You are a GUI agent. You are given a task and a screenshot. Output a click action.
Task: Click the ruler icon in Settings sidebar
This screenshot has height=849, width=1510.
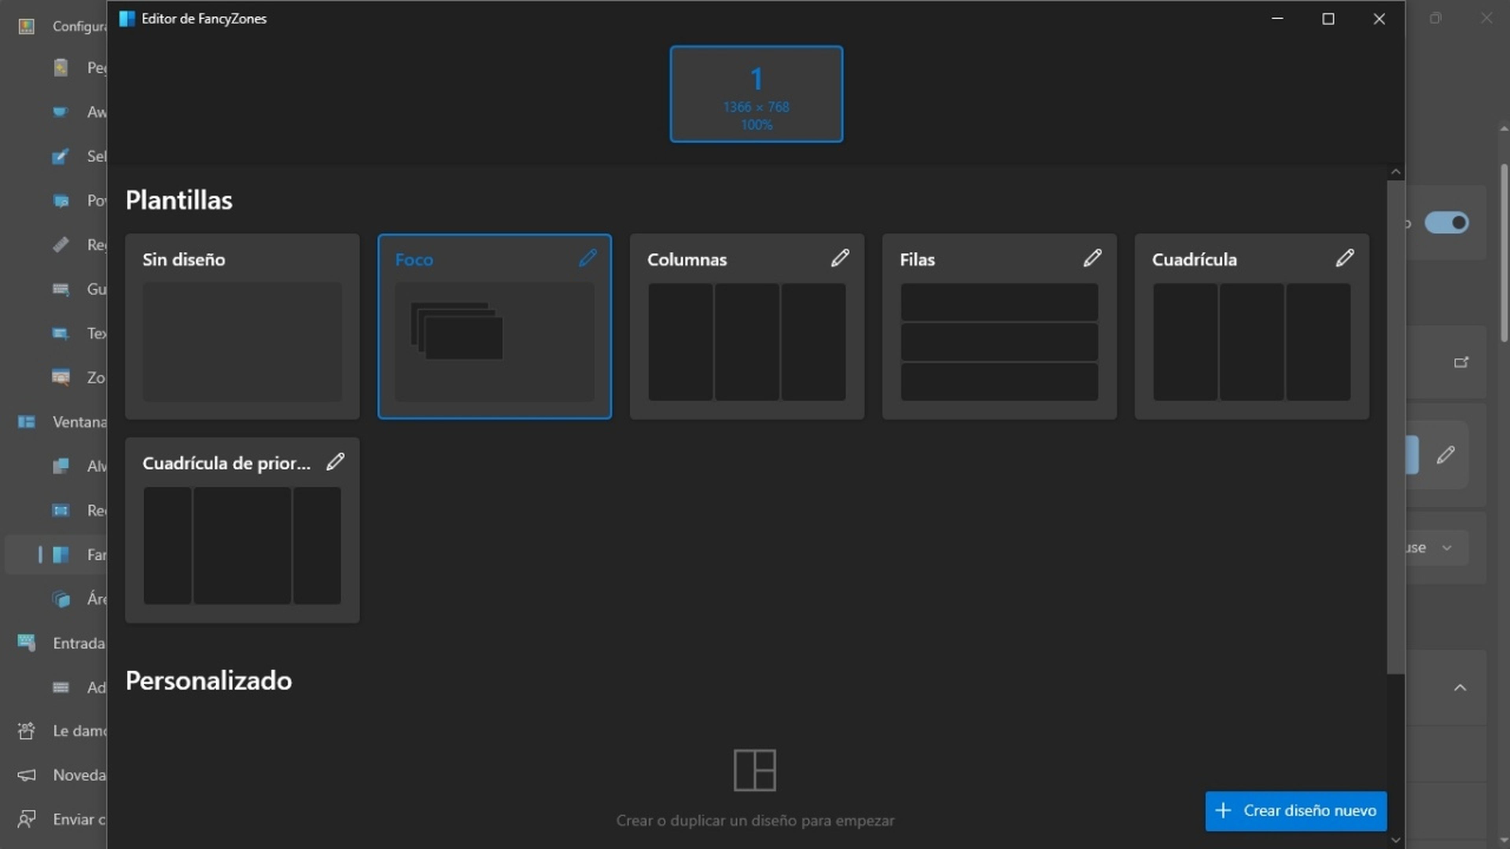61,244
